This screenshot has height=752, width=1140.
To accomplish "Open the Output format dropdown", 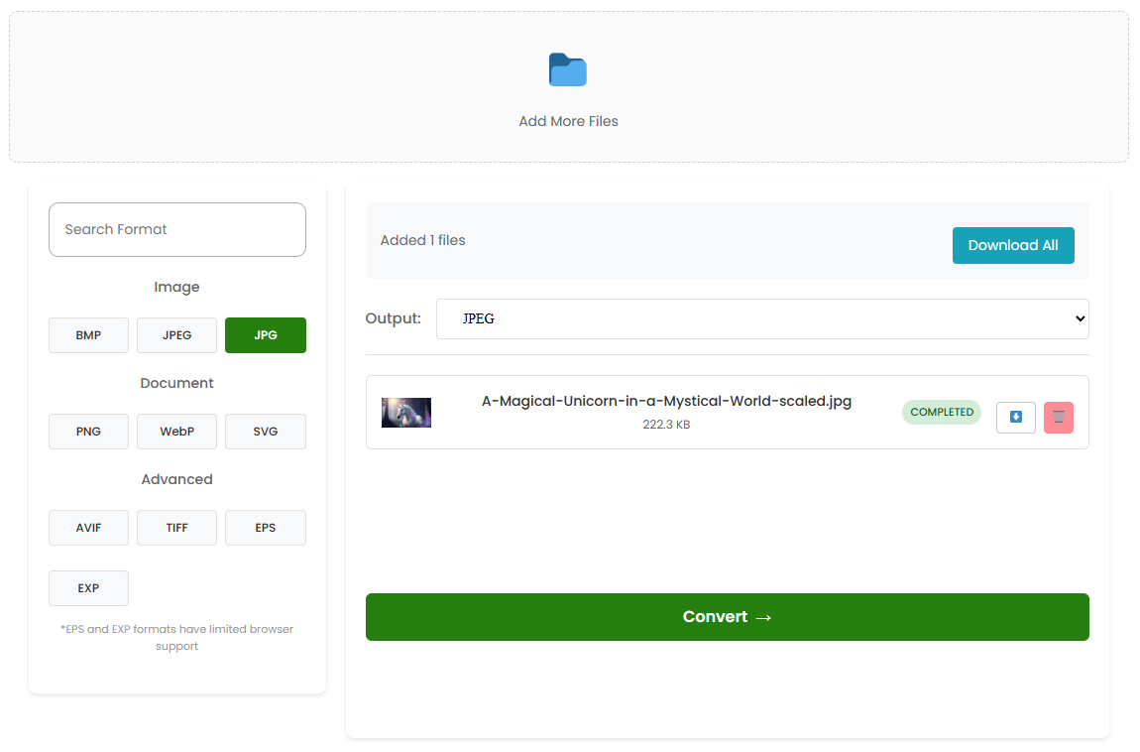I will (x=761, y=319).
